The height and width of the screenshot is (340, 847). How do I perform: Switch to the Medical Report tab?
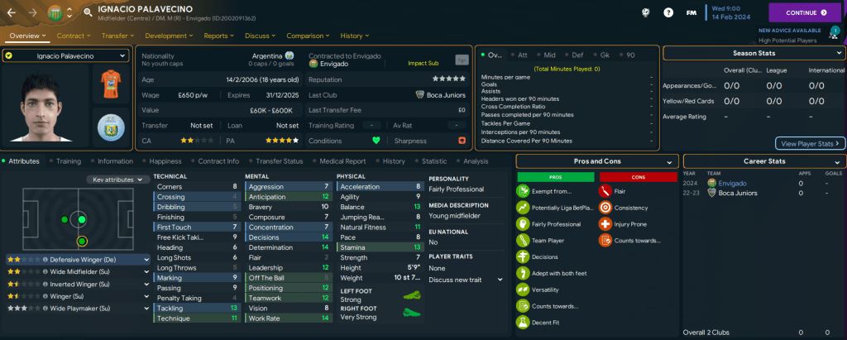[x=342, y=161]
